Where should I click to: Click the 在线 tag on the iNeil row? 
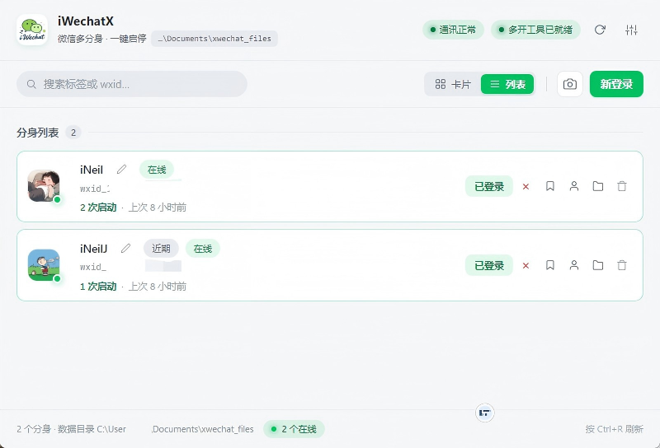(x=157, y=170)
